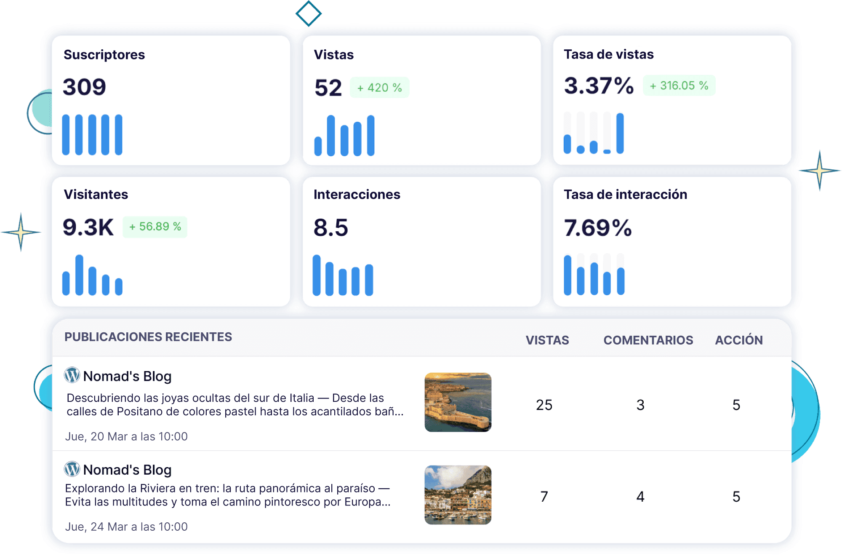
Task: Click the + 420 % badge
Action: [x=379, y=88]
